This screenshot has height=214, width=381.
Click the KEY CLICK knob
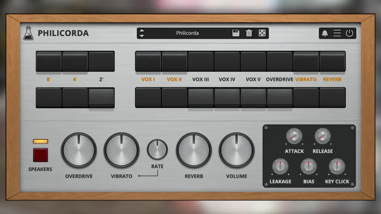(337, 166)
